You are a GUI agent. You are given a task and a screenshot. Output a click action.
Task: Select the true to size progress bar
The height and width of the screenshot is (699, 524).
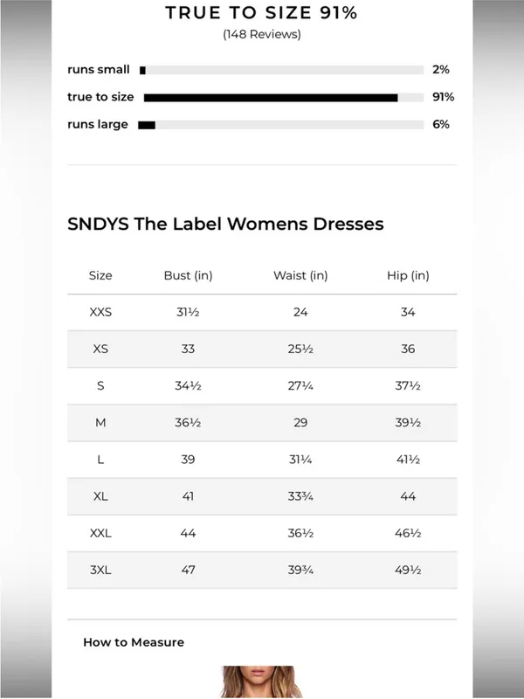click(x=281, y=98)
